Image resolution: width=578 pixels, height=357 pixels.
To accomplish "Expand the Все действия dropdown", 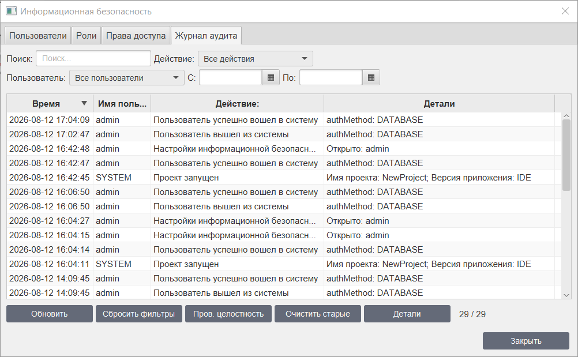I will point(256,59).
